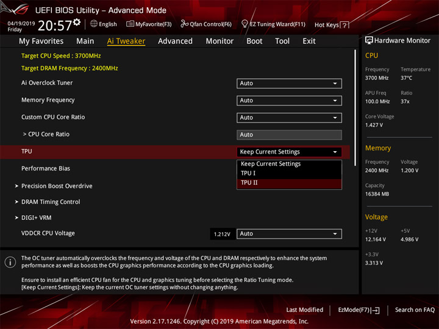Click the +12V 12.164 V reading

tap(375, 239)
